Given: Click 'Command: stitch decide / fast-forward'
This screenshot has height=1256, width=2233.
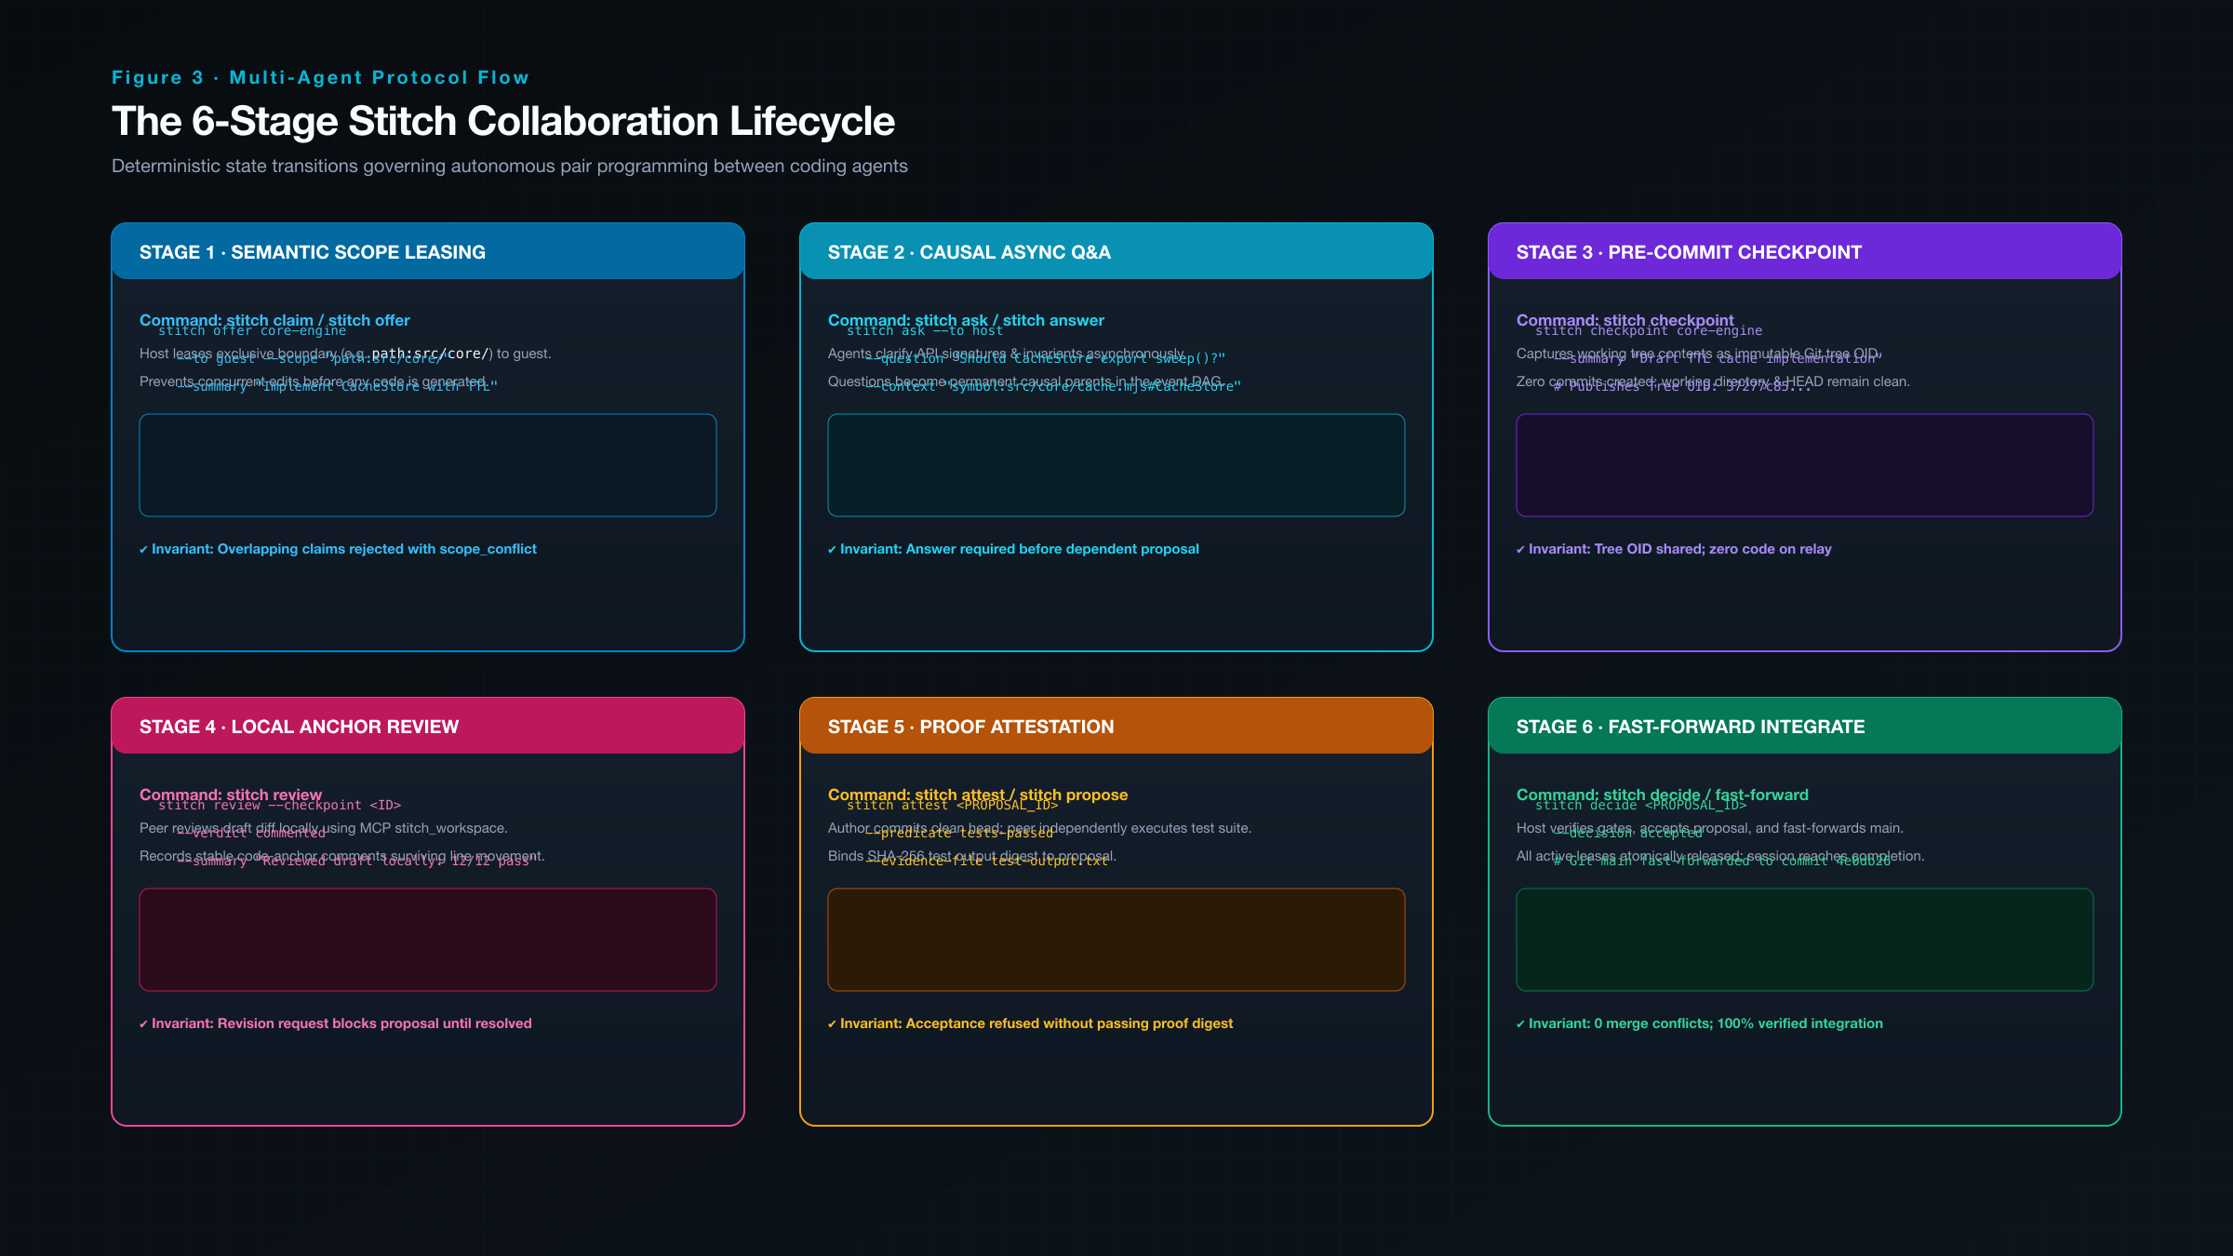Looking at the screenshot, I should pos(1663,795).
